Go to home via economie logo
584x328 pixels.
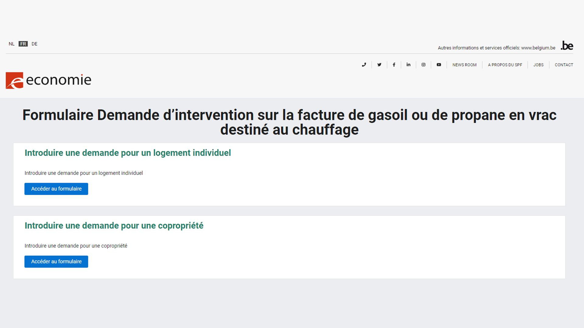[x=48, y=80]
